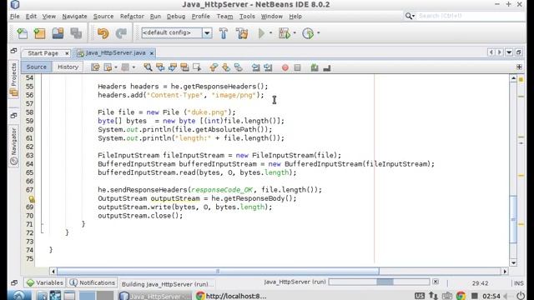Image resolution: width=534 pixels, height=300 pixels.
Task: Expand the Profile Project arrow dropdown
Action: [319, 33]
